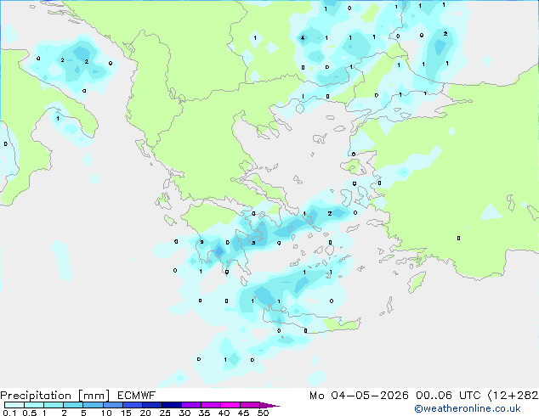
Task: Click the '4' precipitation value on the map
Action: coord(303,37)
